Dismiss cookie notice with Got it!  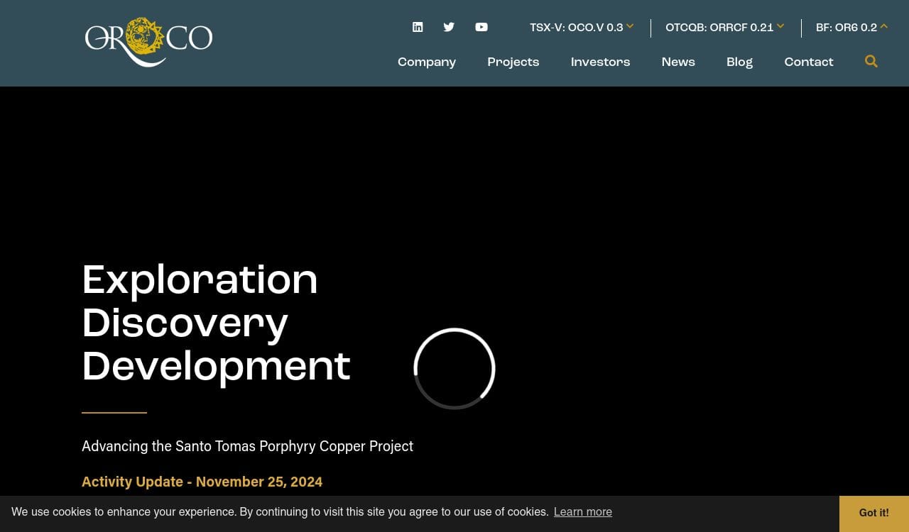coord(873,513)
